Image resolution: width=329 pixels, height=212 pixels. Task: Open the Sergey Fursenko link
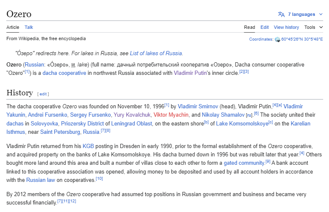(91, 115)
